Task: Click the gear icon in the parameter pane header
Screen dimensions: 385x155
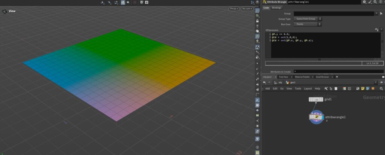Action: (364, 2)
